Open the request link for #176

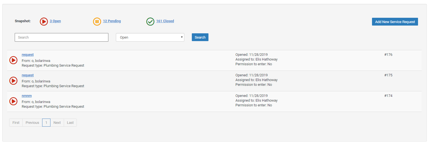(28, 55)
